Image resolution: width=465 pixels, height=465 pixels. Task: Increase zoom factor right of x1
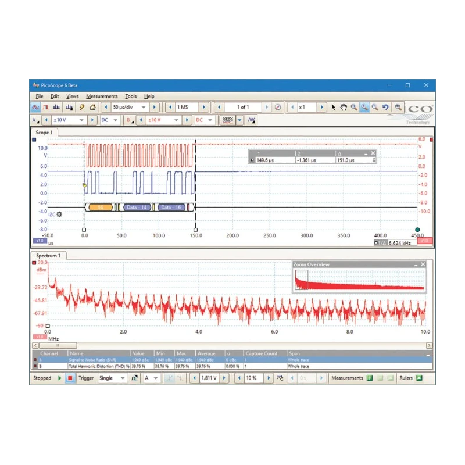click(322, 108)
